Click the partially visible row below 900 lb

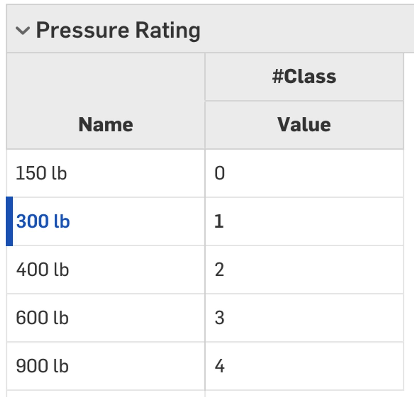[x=106, y=394]
